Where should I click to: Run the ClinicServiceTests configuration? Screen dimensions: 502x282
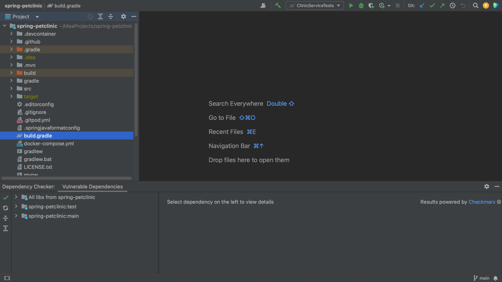[351, 5]
